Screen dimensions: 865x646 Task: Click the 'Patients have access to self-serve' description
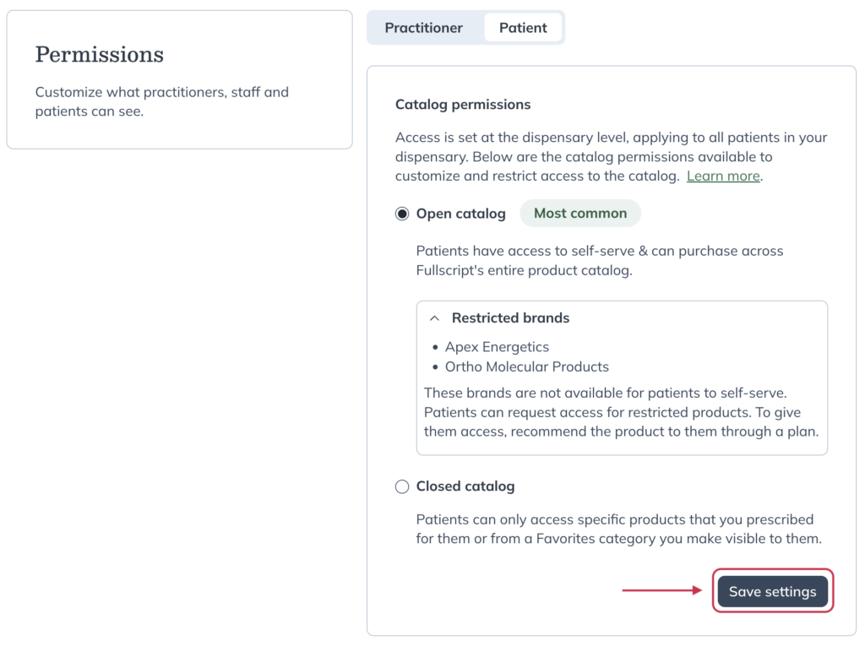(x=600, y=261)
